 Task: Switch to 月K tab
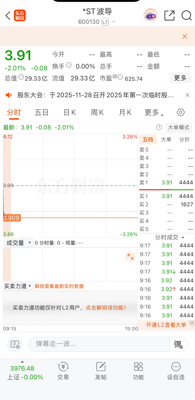[125, 112]
